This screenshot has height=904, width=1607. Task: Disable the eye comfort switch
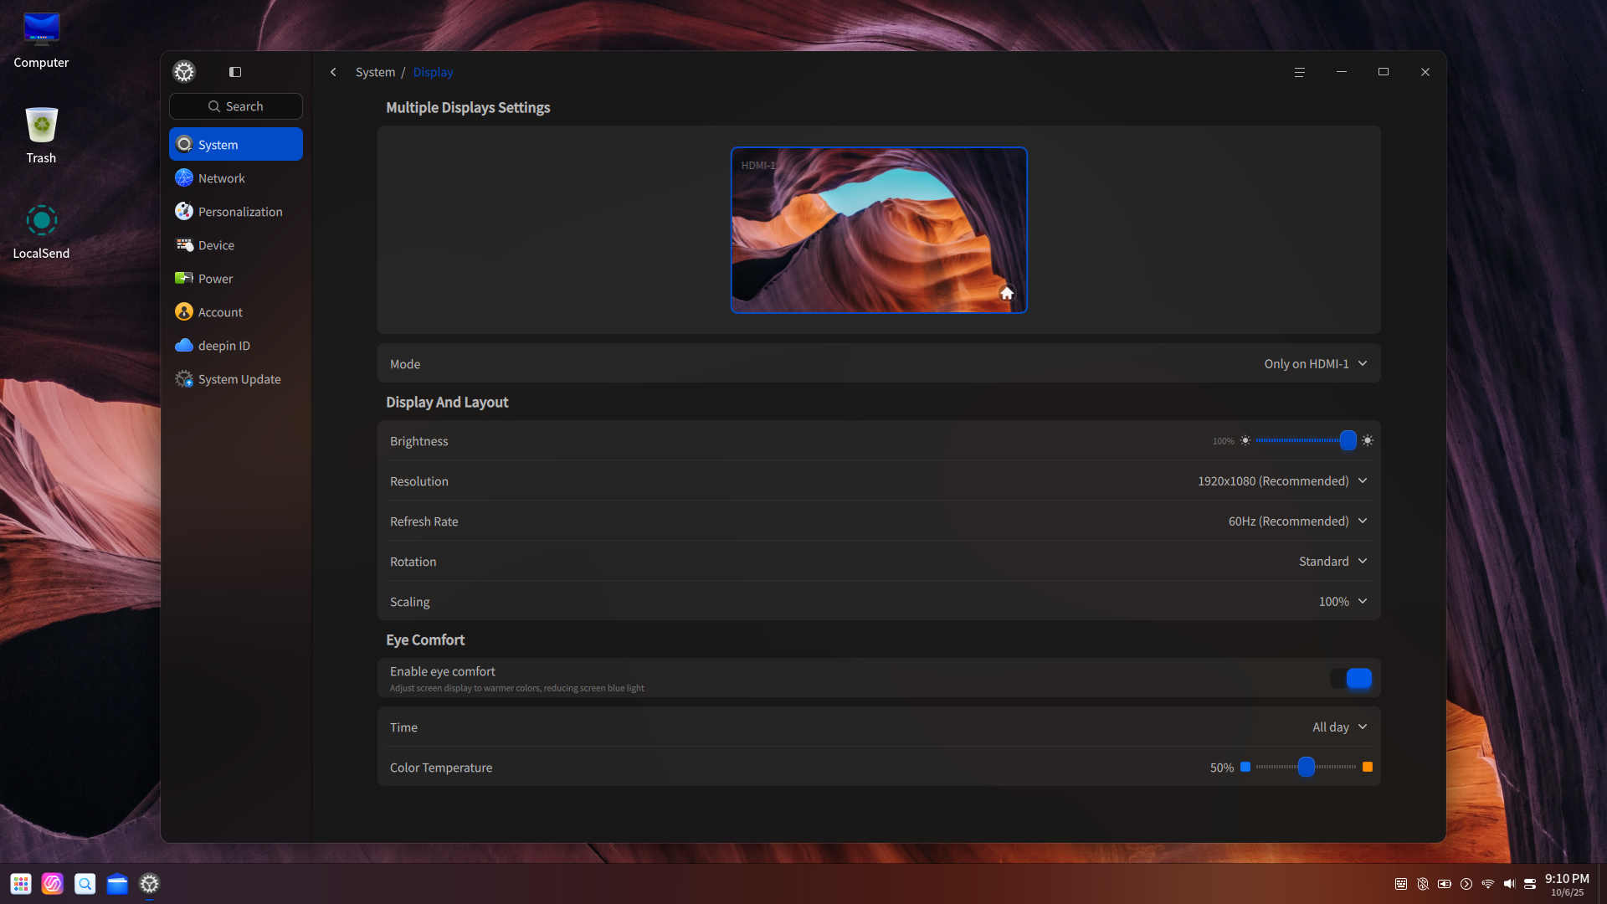point(1351,679)
